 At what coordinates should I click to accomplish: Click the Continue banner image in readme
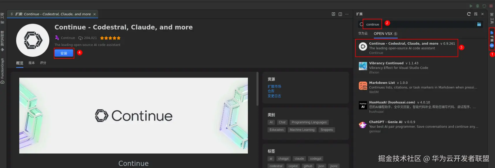pyautogui.click(x=134, y=115)
